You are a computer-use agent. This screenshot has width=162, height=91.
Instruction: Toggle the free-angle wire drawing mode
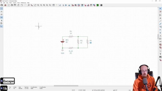2,26
